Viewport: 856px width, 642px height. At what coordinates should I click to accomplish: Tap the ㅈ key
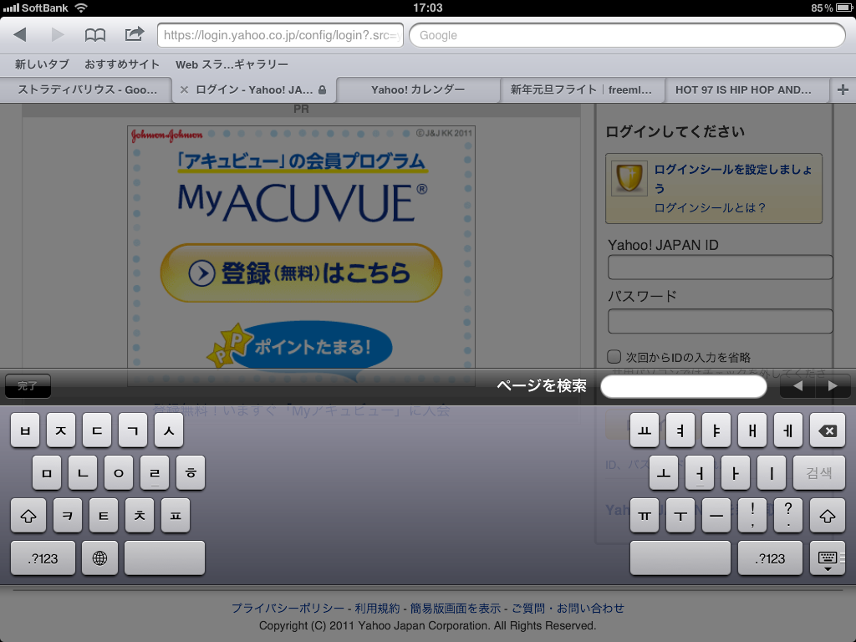61,431
